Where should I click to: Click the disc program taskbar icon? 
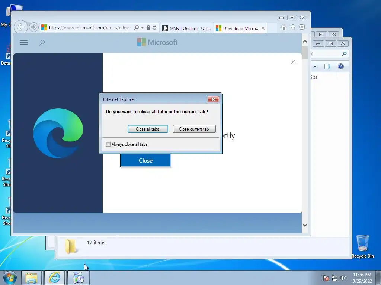pyautogui.click(x=78, y=278)
